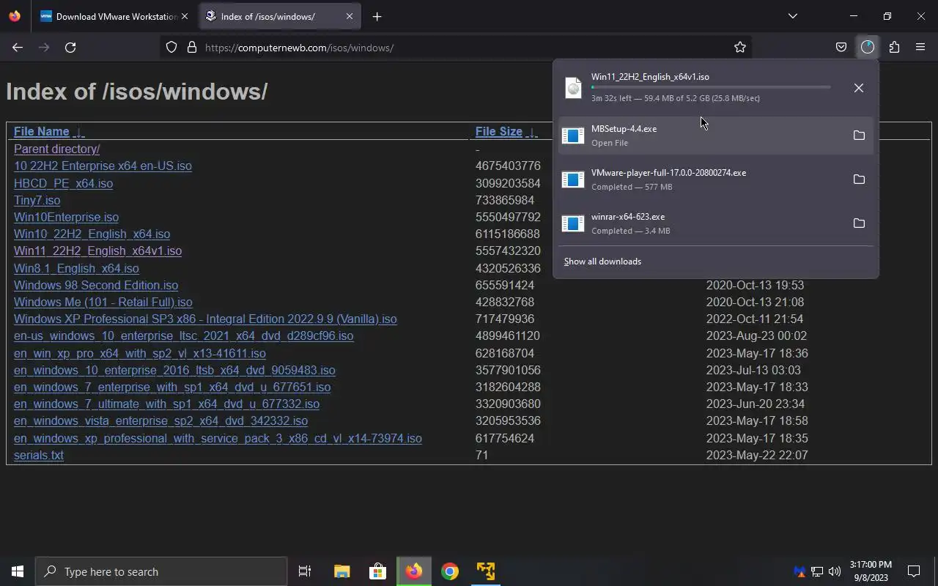
Task: Click the volume speaker tray icon
Action: tap(834, 571)
